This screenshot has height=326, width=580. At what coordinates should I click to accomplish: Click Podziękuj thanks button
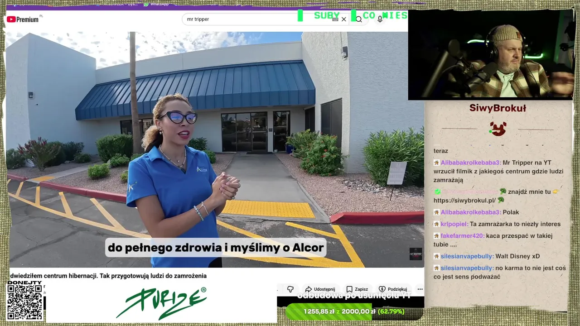(393, 289)
